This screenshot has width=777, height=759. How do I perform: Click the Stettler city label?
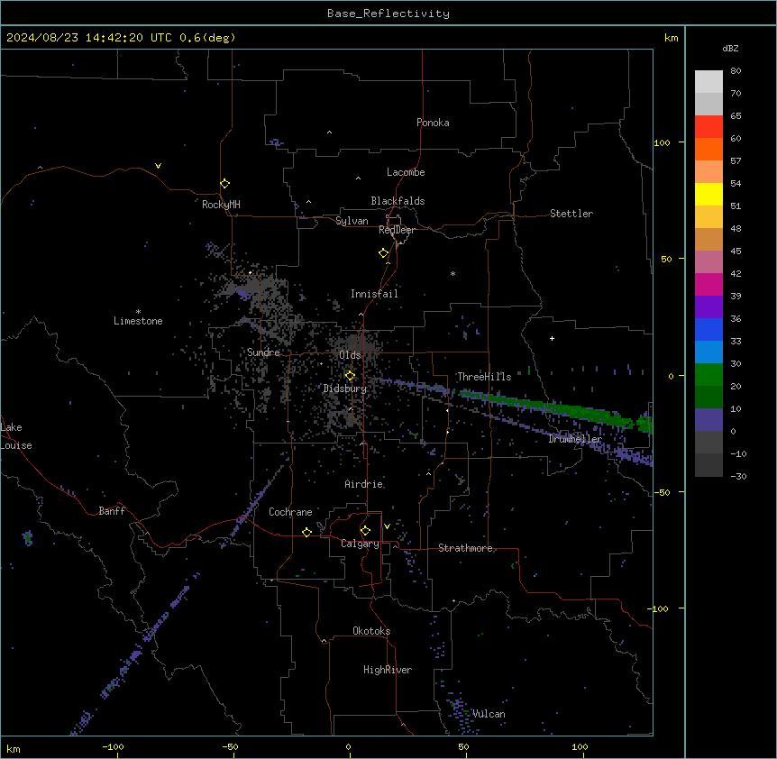[571, 214]
